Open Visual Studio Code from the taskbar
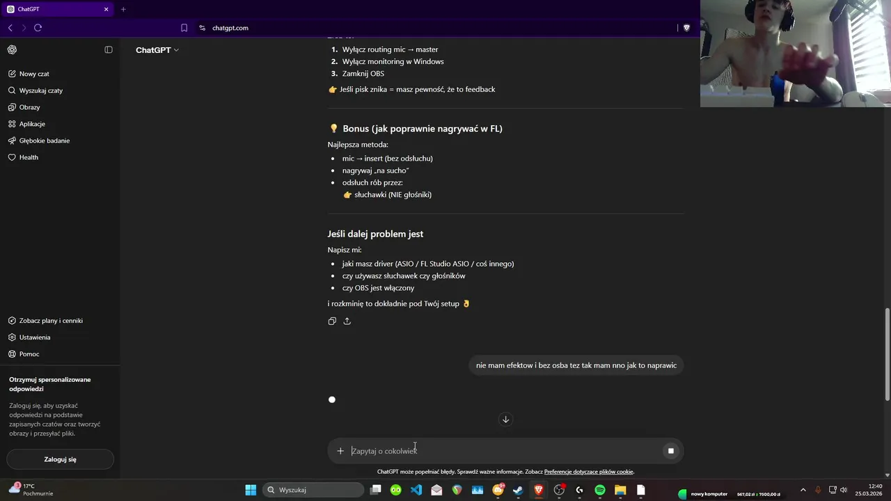891x501 pixels. (x=416, y=490)
